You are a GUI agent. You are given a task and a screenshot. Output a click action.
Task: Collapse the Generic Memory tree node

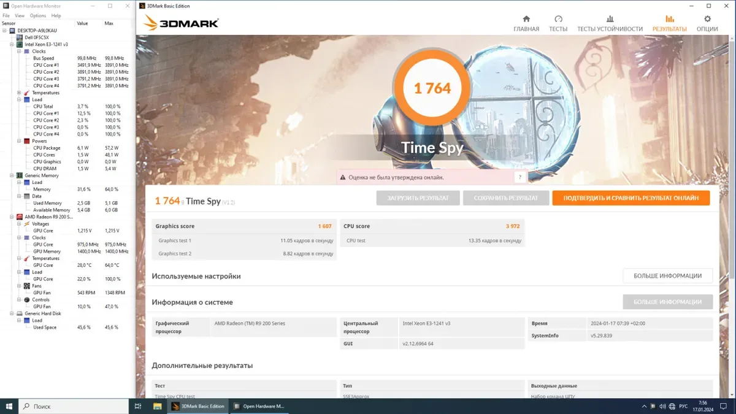pos(12,176)
